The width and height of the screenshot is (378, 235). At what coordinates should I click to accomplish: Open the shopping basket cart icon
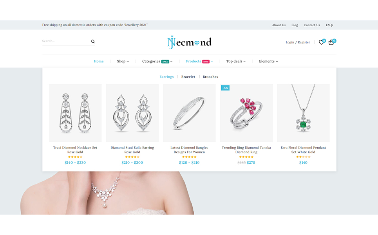[331, 42]
